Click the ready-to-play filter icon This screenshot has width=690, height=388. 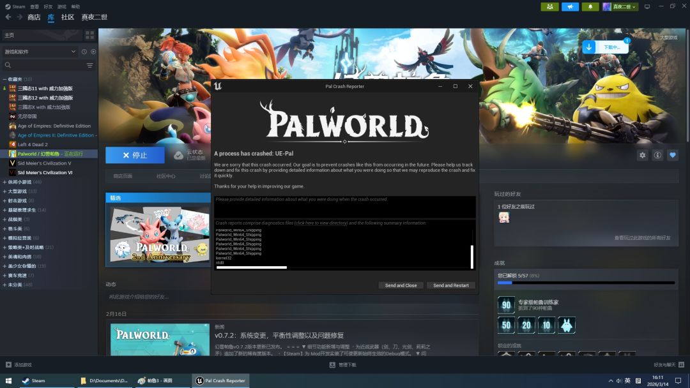point(93,52)
